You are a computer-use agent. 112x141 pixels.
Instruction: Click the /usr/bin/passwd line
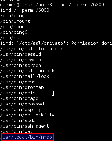[21, 54]
